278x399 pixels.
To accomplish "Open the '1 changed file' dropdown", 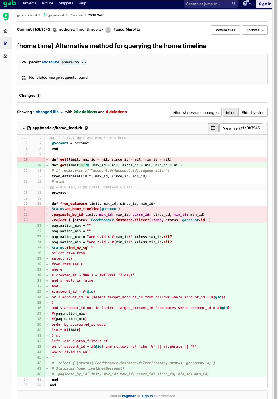I will click(x=48, y=112).
